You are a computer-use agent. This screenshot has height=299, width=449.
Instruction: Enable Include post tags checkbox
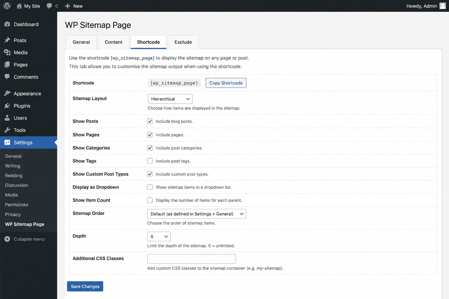click(150, 161)
